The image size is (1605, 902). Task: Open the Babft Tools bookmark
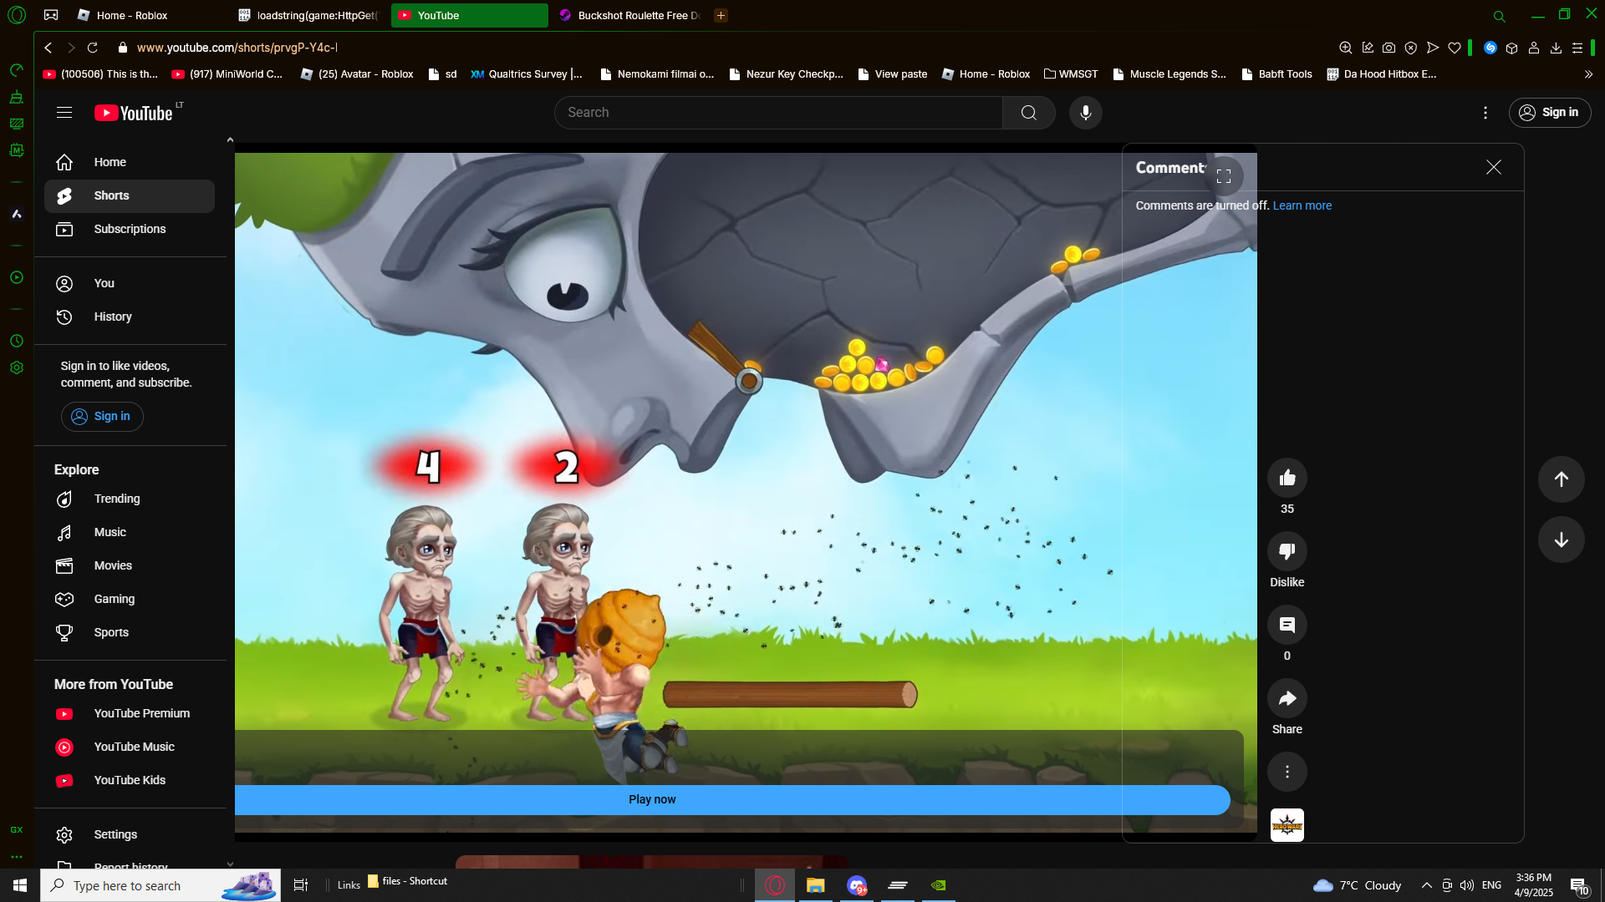pos(1276,74)
